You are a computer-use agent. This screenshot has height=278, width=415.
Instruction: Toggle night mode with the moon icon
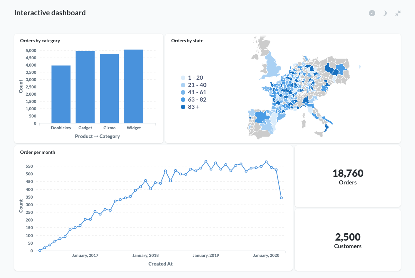point(385,13)
